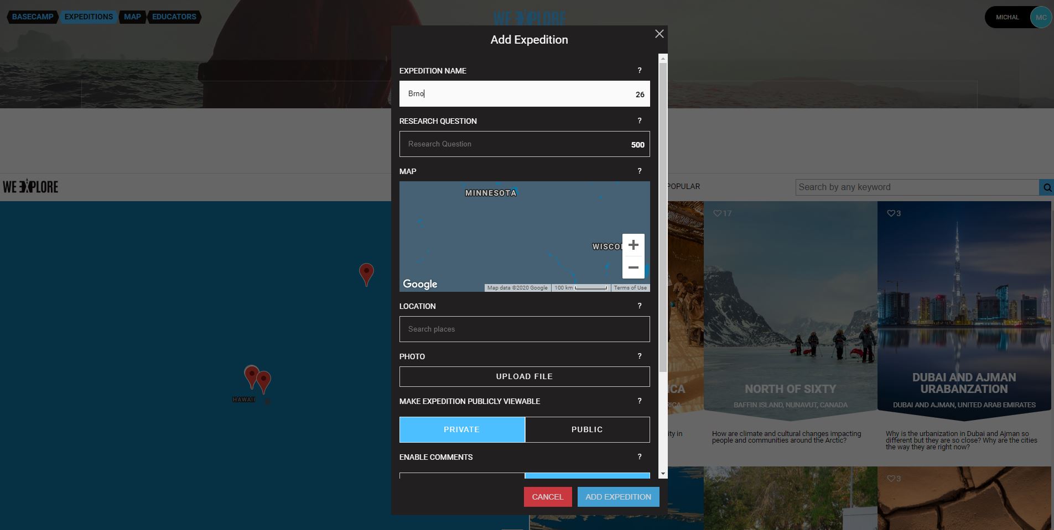Viewport: 1054px width, 530px height.
Task: Focus the Expedition Name field
Action: [x=525, y=93]
